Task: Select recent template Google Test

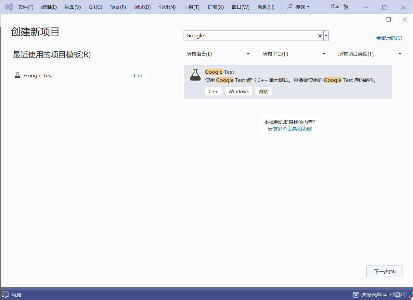Action: pyautogui.click(x=81, y=75)
